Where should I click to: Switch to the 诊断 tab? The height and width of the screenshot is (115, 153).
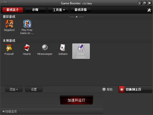(x=35, y=10)
